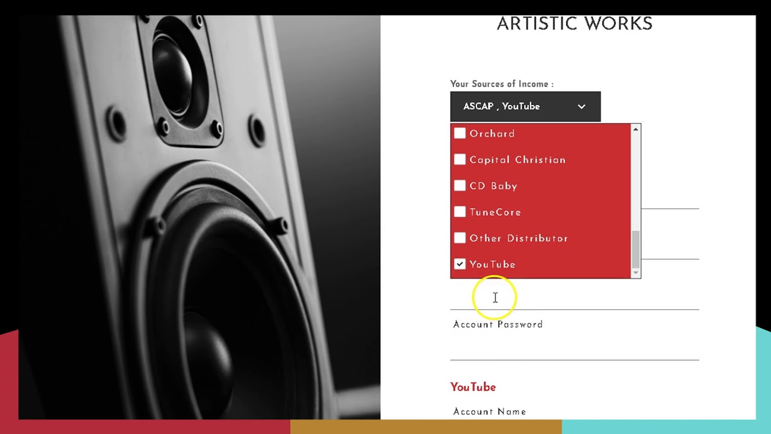Enable the TuneCore checkbox
This screenshot has height=434, width=771.
(x=460, y=212)
